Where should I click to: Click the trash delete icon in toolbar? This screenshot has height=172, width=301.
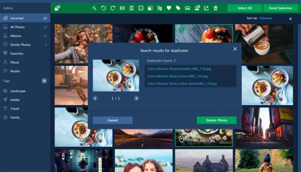tap(216, 8)
